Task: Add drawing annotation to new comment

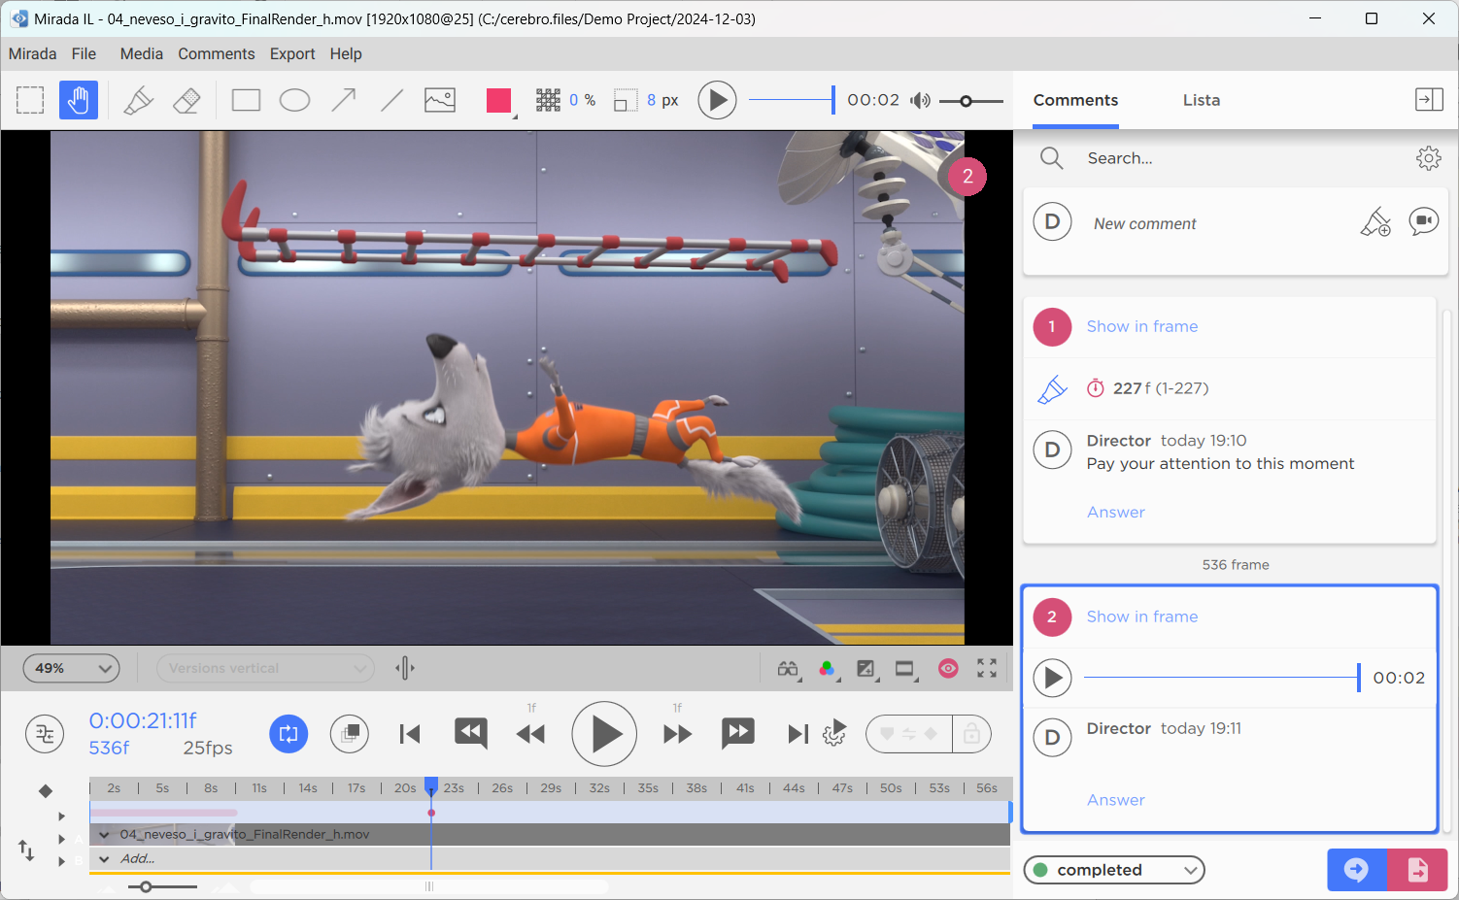Action: click(1375, 222)
